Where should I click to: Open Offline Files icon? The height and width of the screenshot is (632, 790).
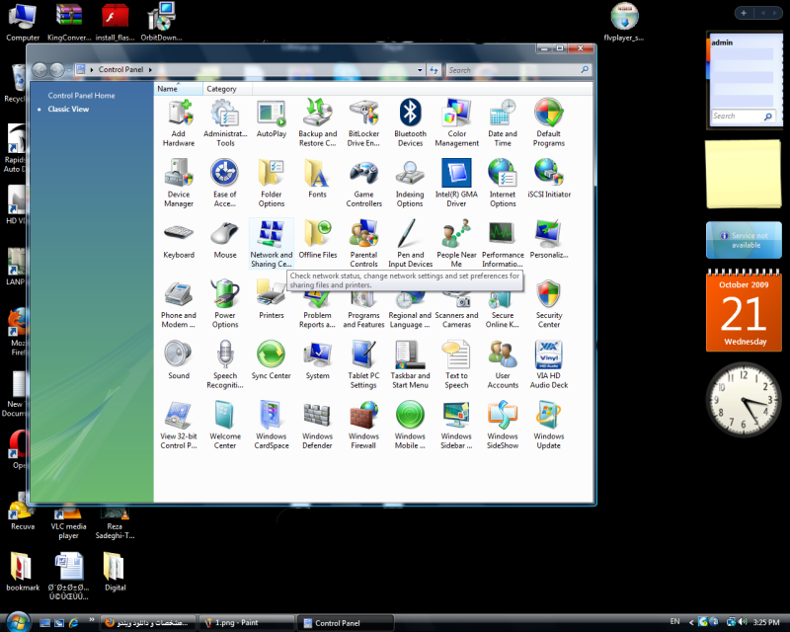[x=317, y=239]
